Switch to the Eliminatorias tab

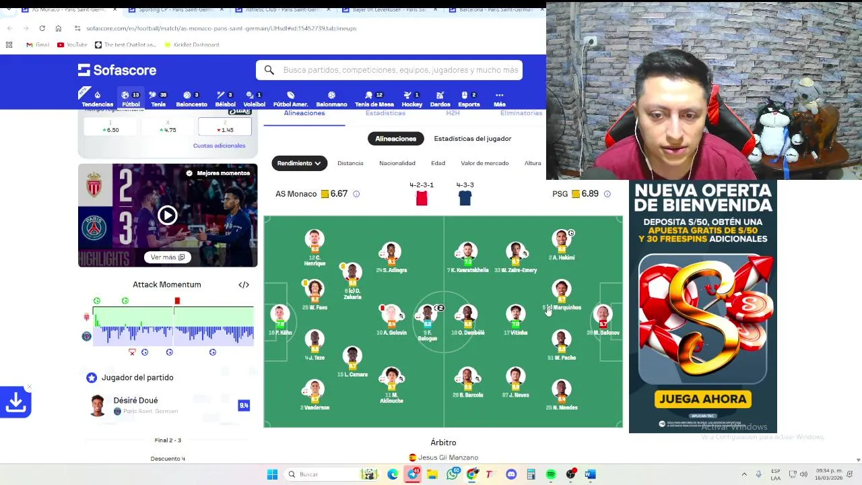tap(521, 113)
